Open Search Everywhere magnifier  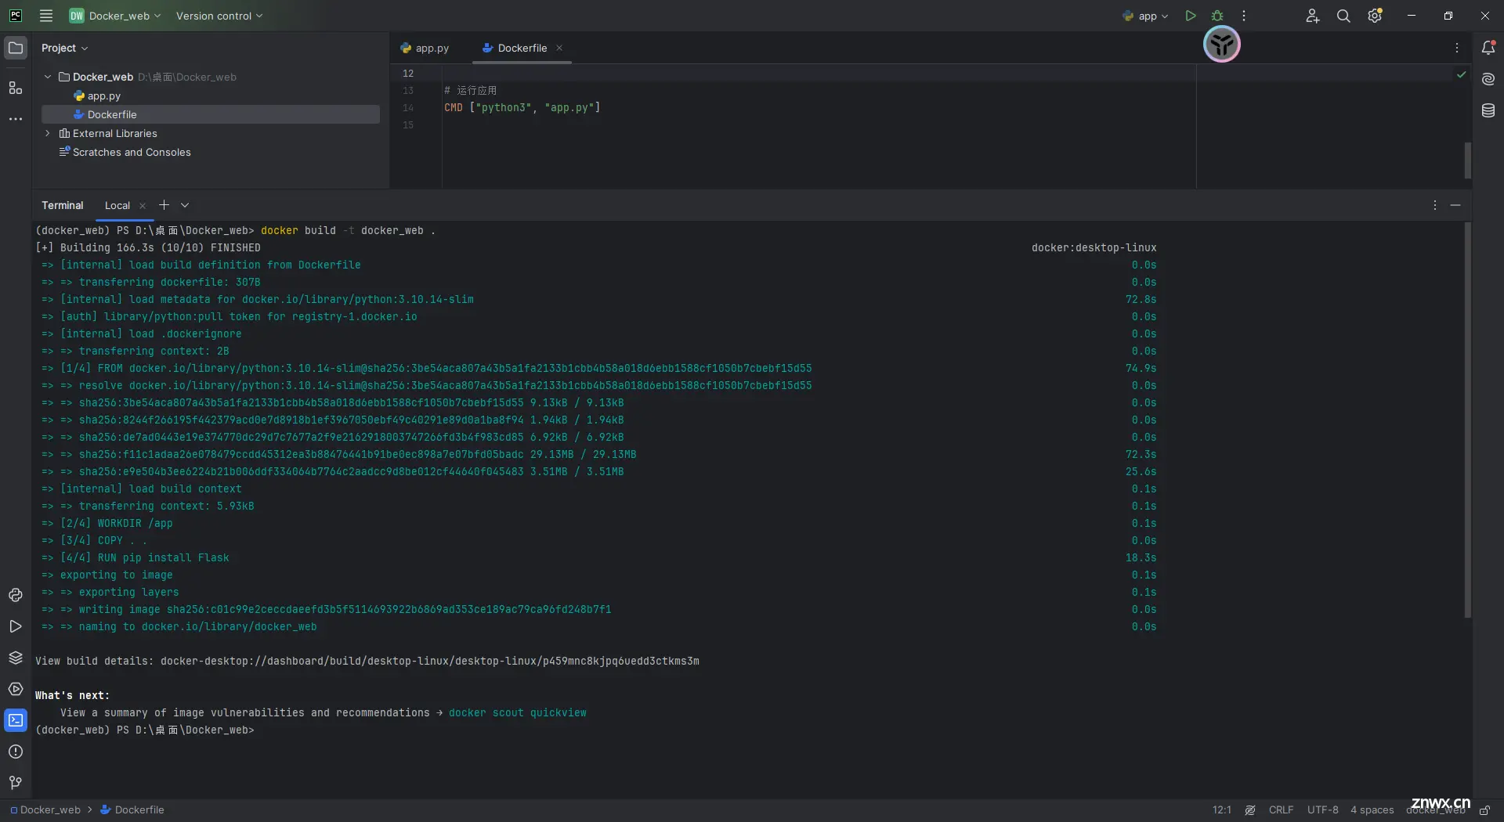click(x=1343, y=16)
